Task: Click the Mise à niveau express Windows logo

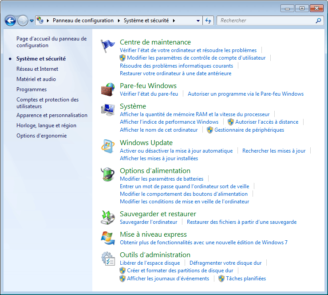Action: [x=108, y=238]
